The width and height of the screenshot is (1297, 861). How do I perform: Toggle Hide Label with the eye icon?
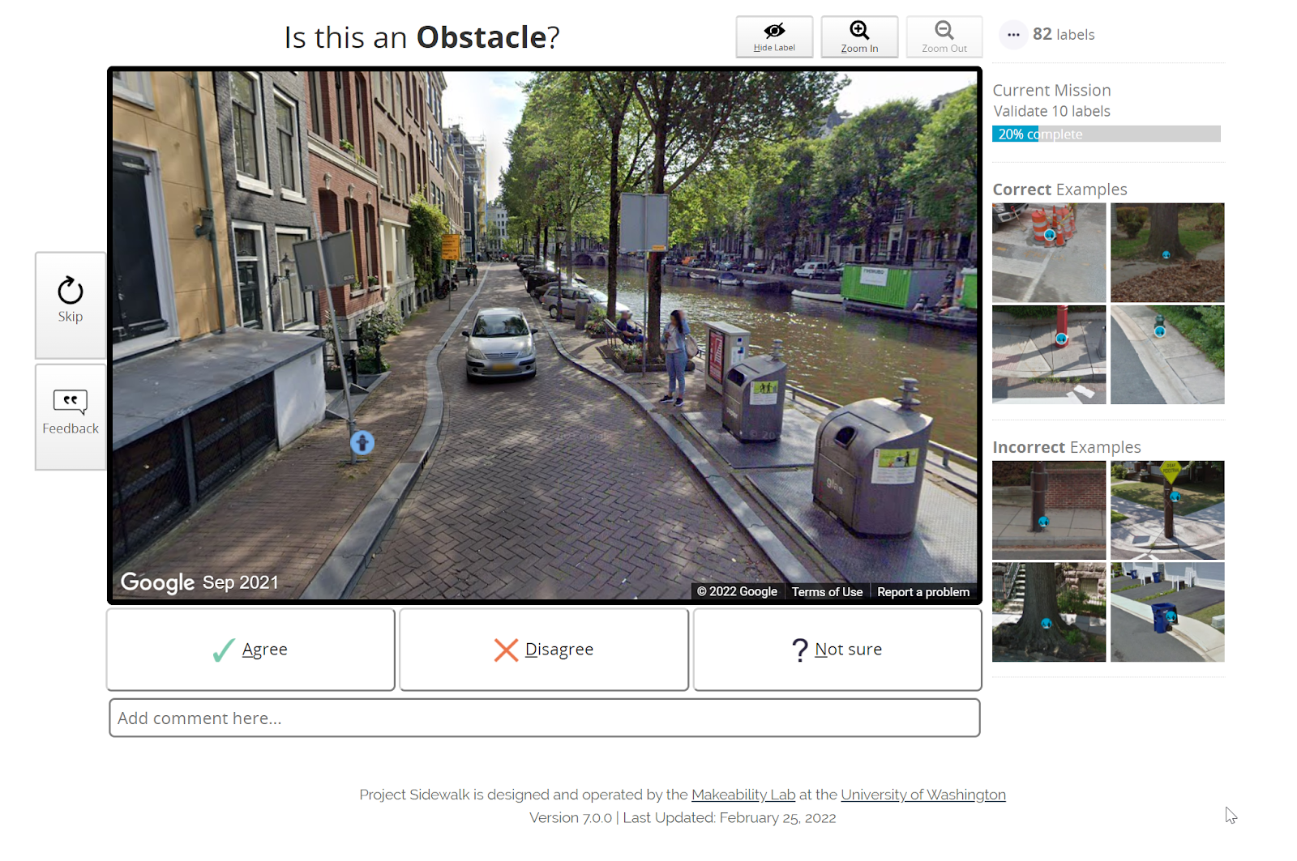[x=774, y=36]
